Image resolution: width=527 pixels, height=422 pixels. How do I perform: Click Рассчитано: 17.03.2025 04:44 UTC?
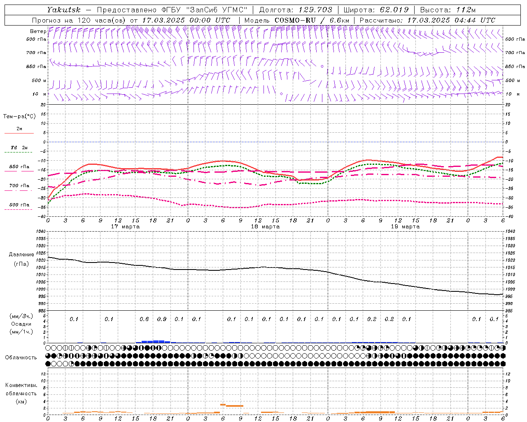pyautogui.click(x=427, y=20)
